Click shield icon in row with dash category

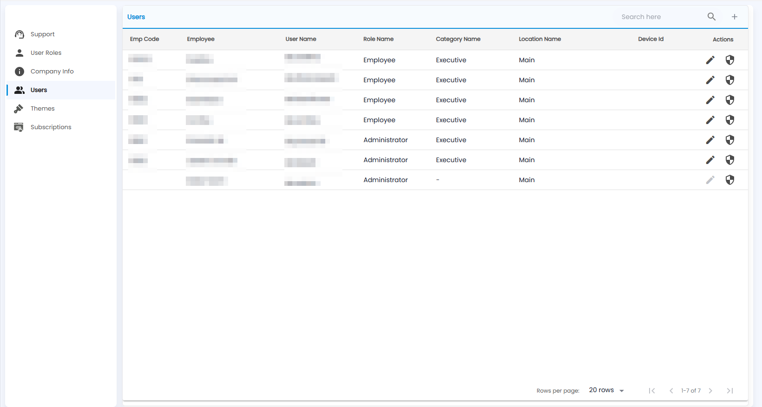pos(730,180)
